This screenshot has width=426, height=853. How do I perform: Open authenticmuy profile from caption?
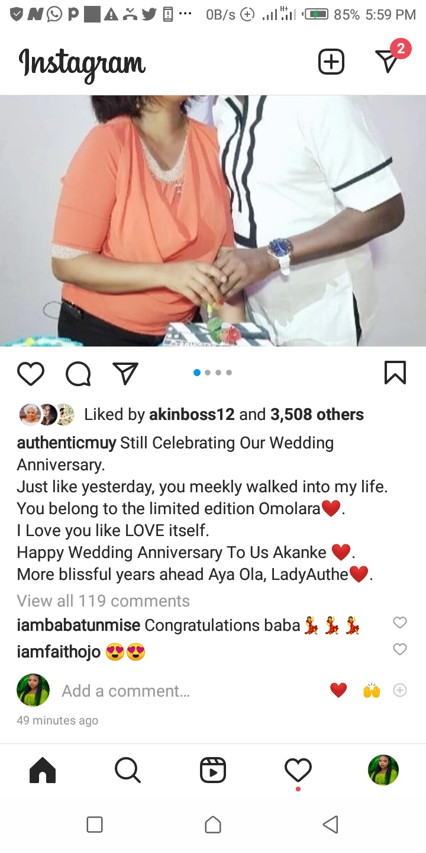pos(67,443)
